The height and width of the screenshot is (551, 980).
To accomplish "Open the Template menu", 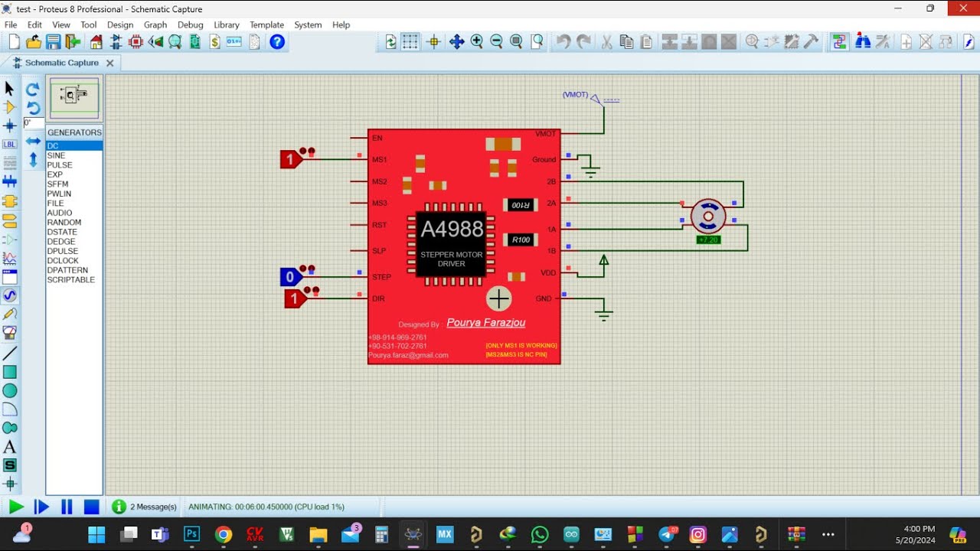I will click(x=266, y=24).
